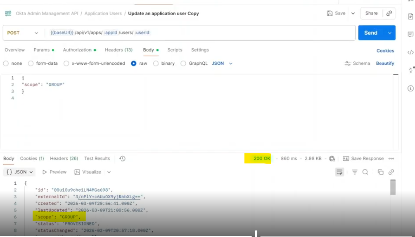
Task: Open response JSON format dropdown
Action: click(x=20, y=172)
